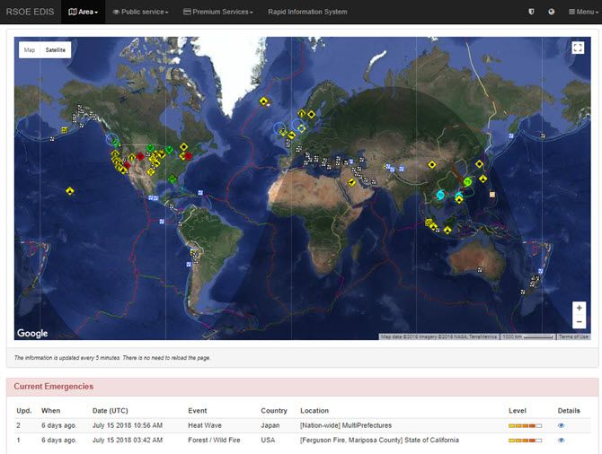Click the orange marker near Japan

click(x=492, y=194)
